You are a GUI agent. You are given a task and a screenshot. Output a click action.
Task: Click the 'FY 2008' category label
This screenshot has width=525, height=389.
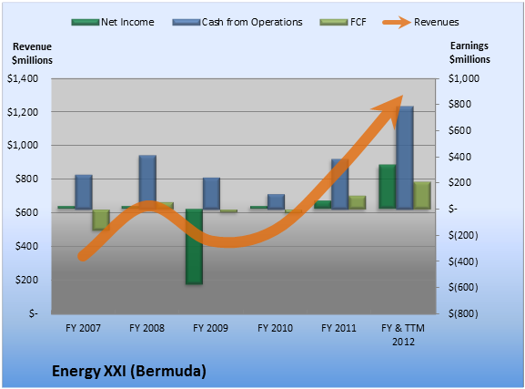pos(147,328)
